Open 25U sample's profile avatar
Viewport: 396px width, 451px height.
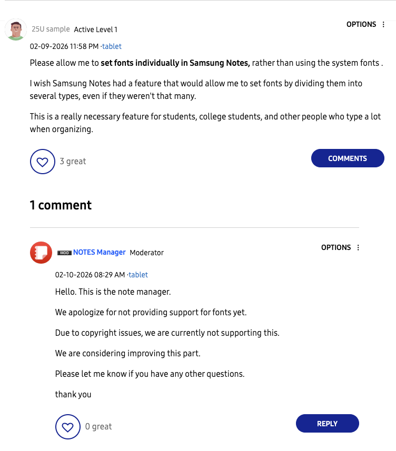16,29
